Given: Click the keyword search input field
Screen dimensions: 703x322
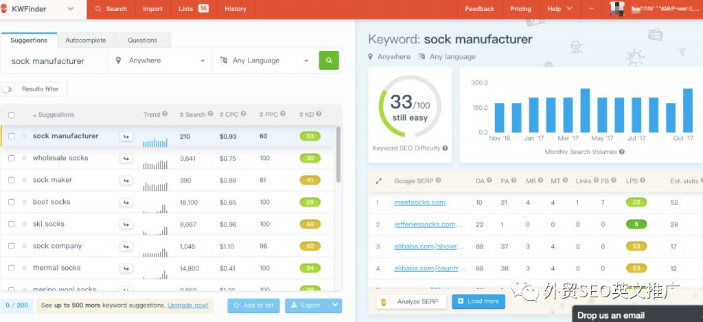Looking at the screenshot, I should click(x=55, y=61).
